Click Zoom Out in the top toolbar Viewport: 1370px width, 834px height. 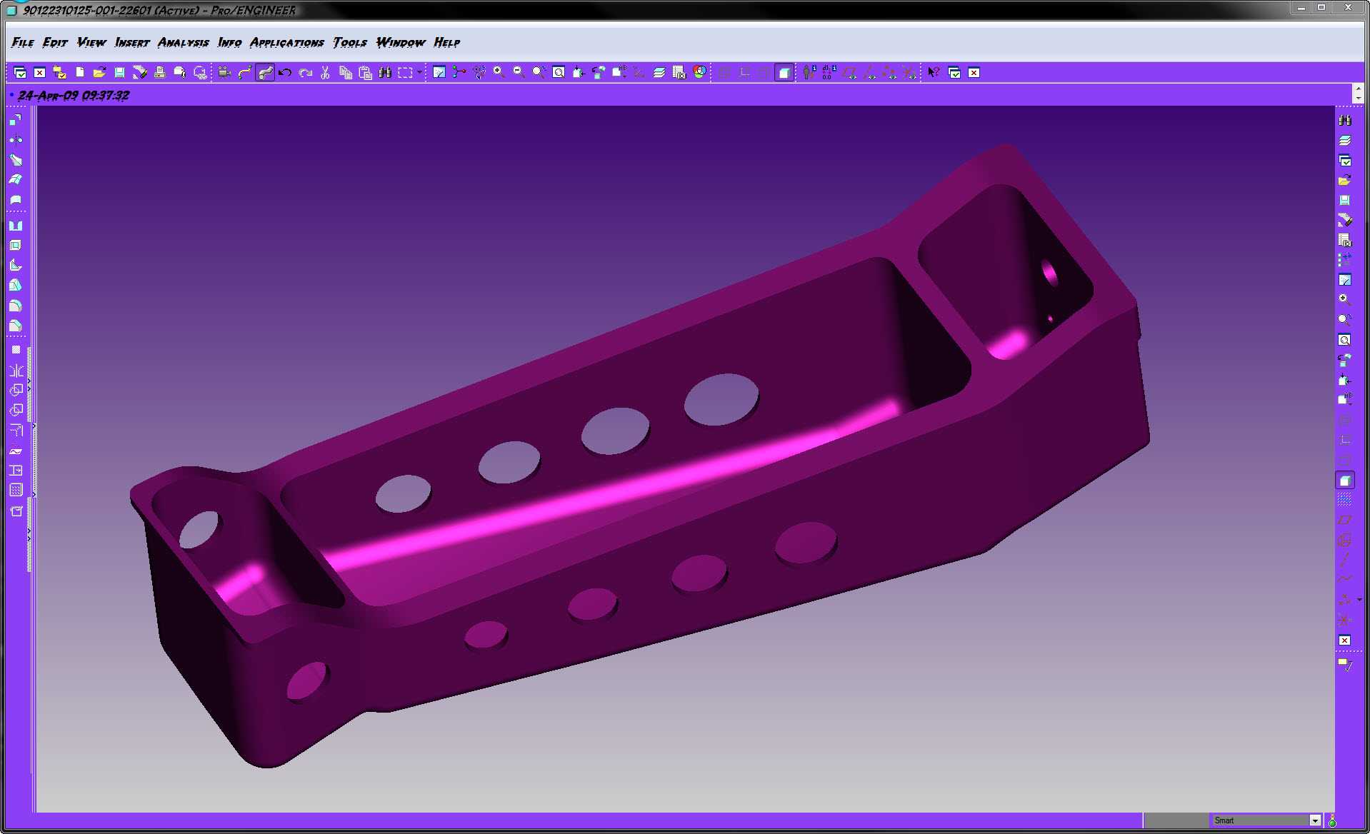point(519,72)
